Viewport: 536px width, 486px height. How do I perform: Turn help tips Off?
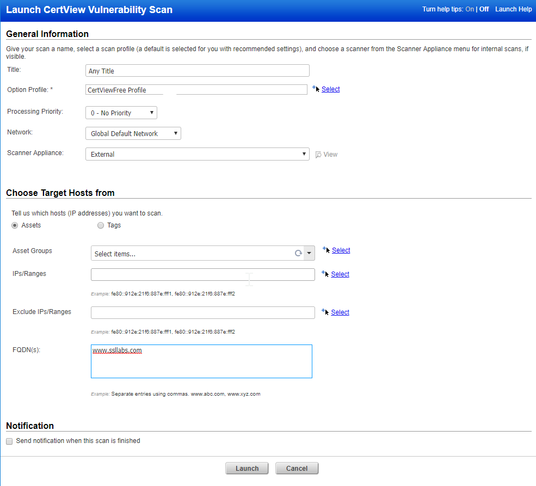[x=483, y=9]
